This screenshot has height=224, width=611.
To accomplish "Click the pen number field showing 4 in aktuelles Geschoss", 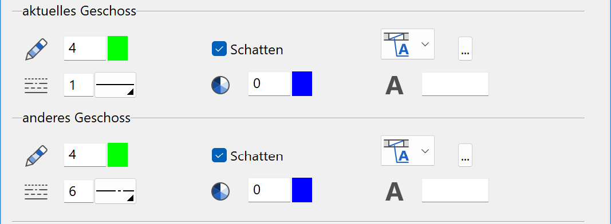I will [85, 48].
